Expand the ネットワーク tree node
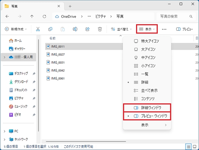 tap(5, 140)
